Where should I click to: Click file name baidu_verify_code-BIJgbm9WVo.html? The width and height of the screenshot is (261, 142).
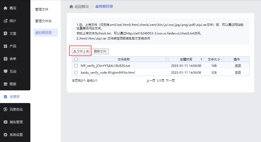coord(108,73)
